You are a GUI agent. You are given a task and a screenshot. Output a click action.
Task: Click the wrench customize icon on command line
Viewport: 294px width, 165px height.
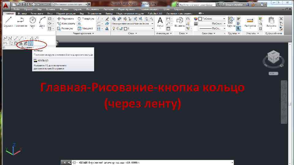[x=69, y=163]
